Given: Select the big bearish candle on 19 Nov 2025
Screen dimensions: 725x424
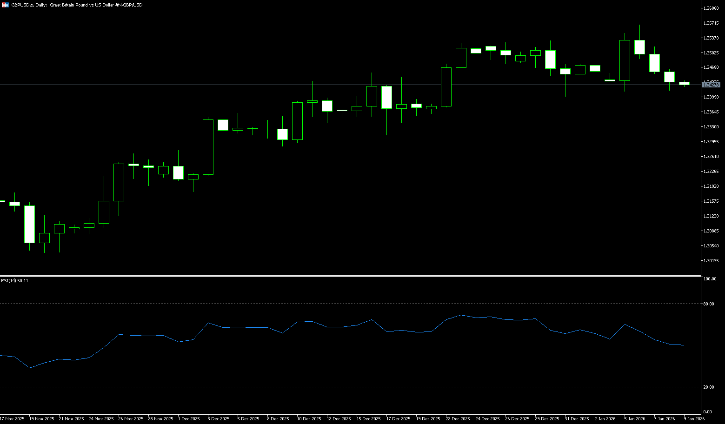Looking at the screenshot, I should tap(29, 224).
